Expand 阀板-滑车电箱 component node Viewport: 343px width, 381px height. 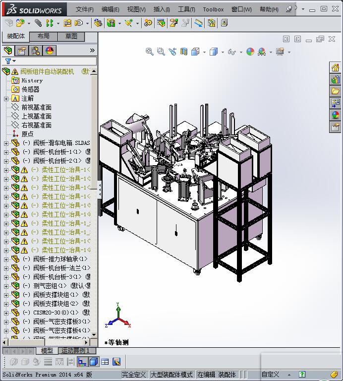point(6,143)
